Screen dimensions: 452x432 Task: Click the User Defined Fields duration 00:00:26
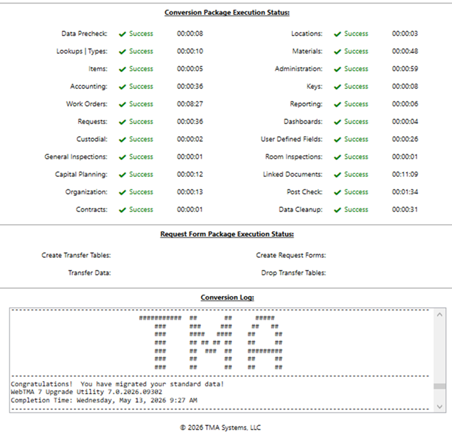(x=405, y=139)
